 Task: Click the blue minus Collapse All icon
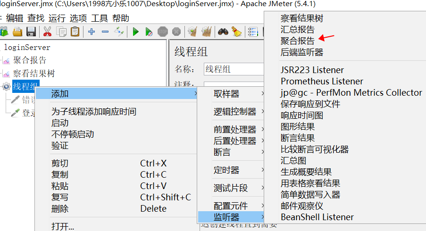105,32
